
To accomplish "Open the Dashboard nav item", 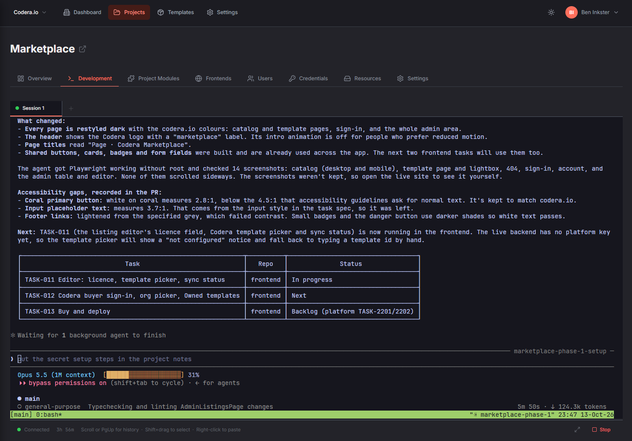I will (x=83, y=12).
